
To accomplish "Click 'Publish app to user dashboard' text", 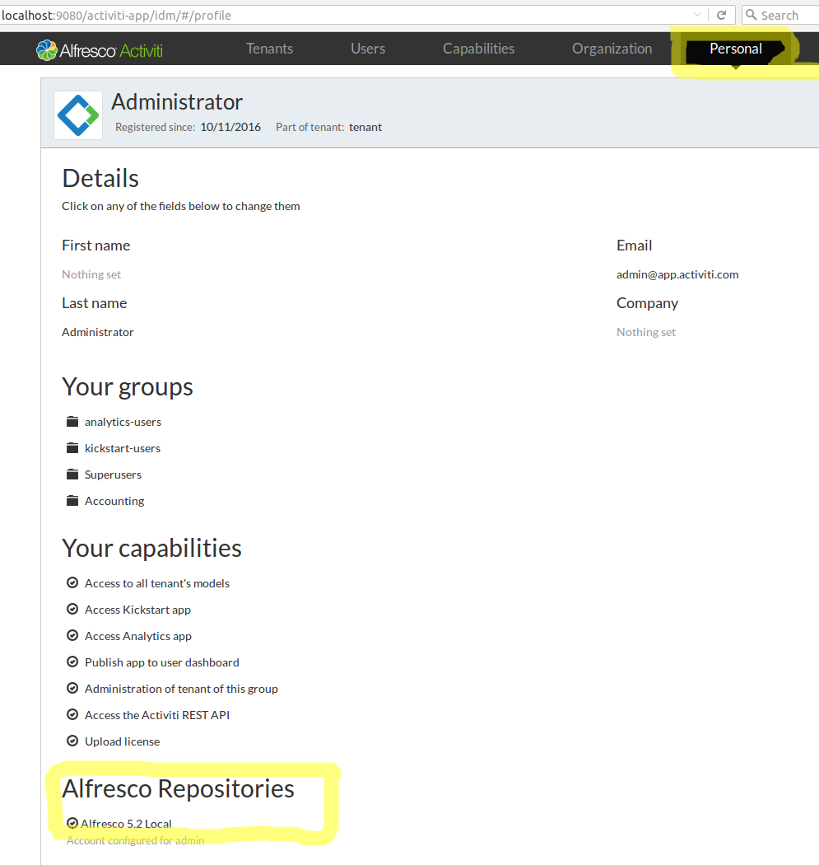I will point(162,662).
